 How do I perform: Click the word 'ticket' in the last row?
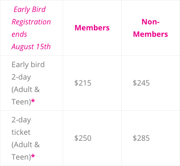coord(21,132)
